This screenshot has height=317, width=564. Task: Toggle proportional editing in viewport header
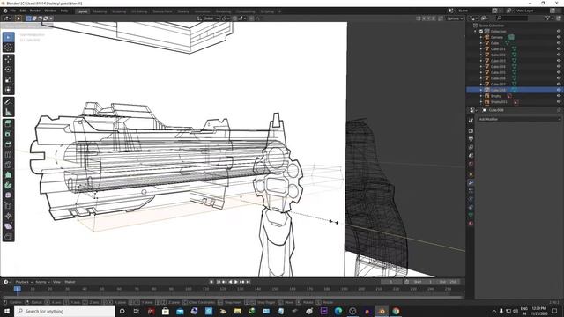pyautogui.click(x=251, y=18)
